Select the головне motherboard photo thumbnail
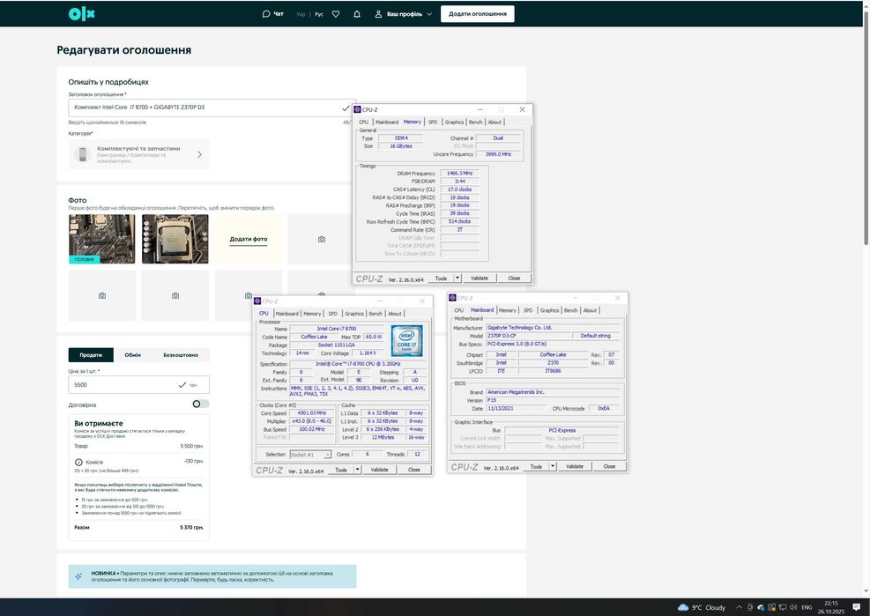 click(x=102, y=239)
